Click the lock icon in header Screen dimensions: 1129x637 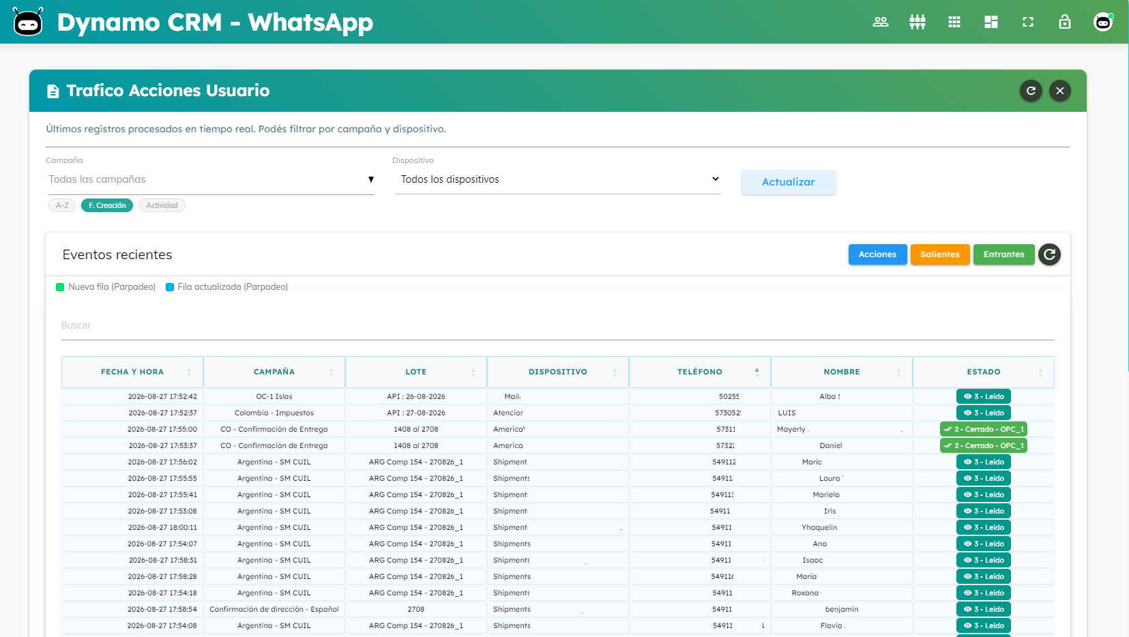[x=1065, y=22]
